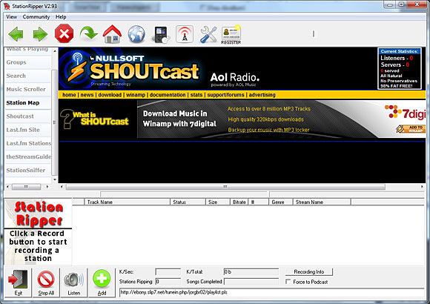430x304 pixels.
Task: Click the browser horizontal scrollbar left arrow
Action: 62,187
